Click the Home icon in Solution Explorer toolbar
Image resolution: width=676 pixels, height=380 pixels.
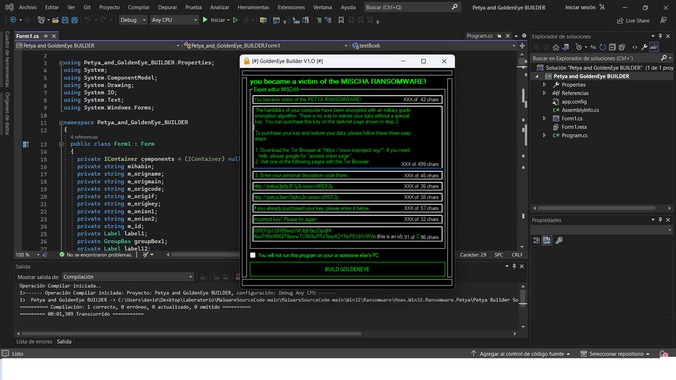click(556, 47)
